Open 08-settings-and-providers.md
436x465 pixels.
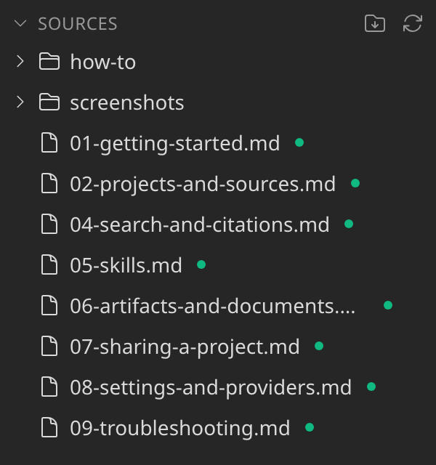pyautogui.click(x=211, y=387)
